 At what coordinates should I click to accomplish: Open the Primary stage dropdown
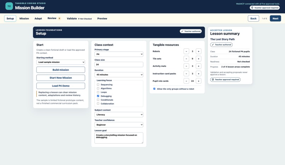(x=119, y=54)
